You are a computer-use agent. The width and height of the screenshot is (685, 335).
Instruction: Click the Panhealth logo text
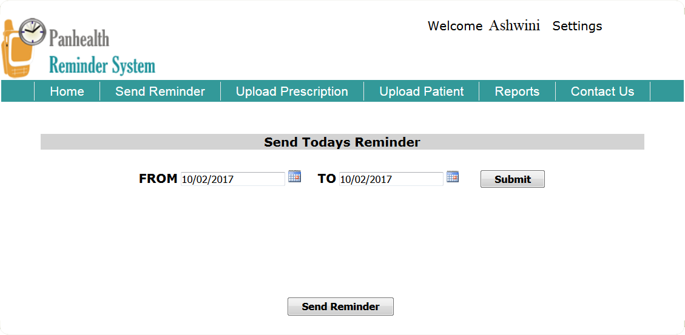point(79,39)
